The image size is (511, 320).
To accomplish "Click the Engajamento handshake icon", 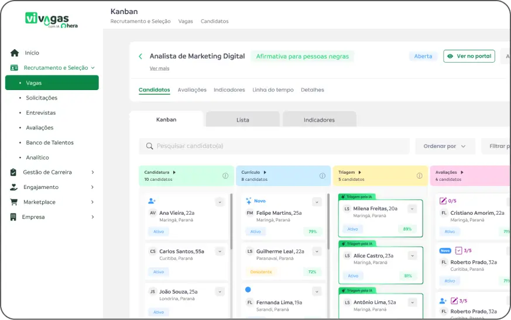I will tap(14, 187).
